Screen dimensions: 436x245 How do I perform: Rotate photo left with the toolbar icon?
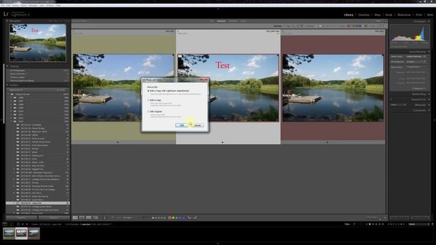pos(189,218)
